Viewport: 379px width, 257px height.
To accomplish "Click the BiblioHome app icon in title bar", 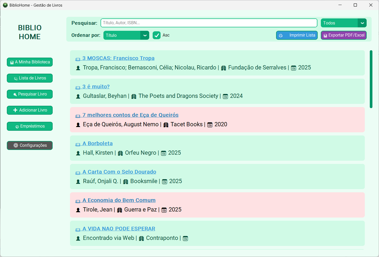I will (5, 5).
